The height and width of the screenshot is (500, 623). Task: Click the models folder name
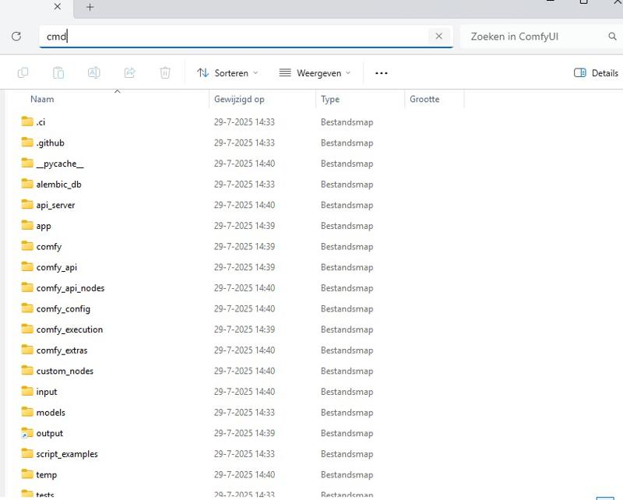coord(51,413)
